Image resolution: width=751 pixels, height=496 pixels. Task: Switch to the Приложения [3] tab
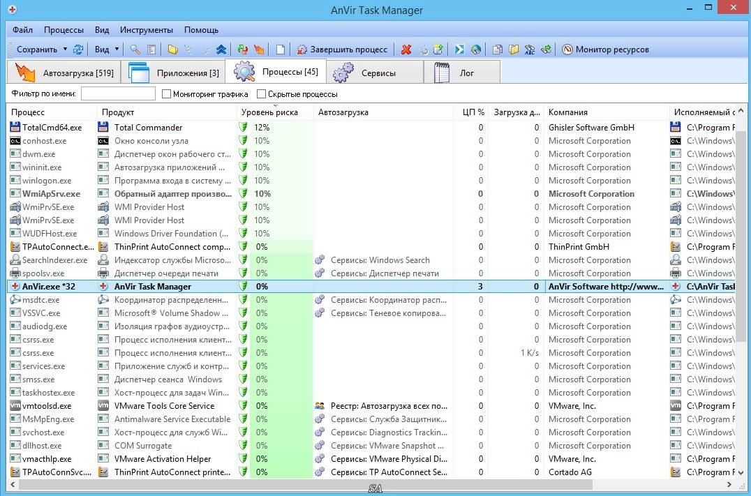pos(173,73)
